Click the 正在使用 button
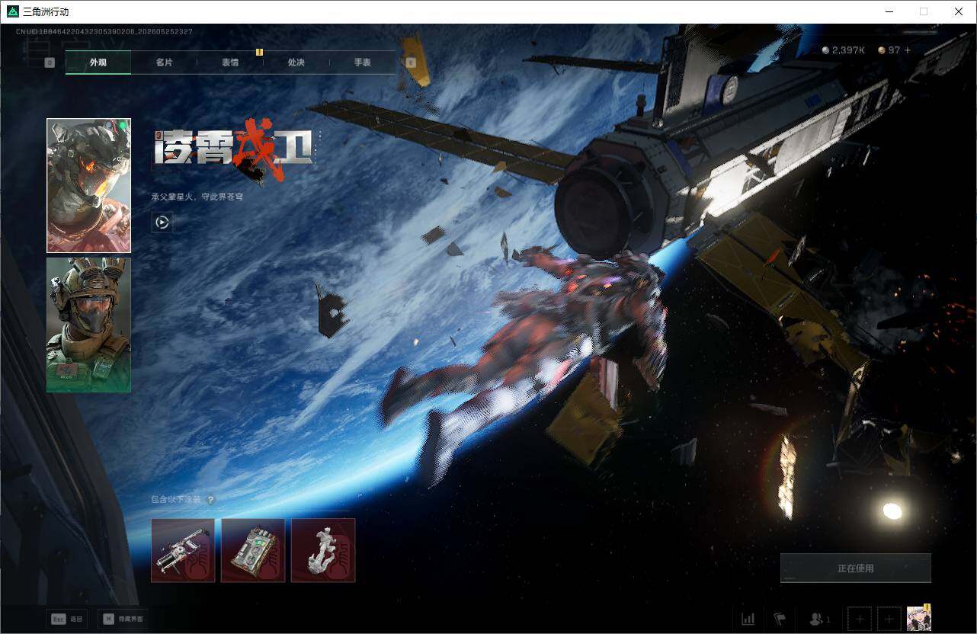The image size is (977, 634). tap(856, 568)
